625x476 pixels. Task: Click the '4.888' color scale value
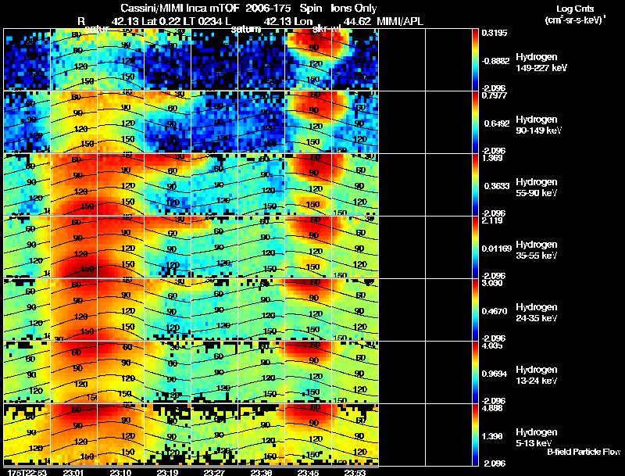coord(492,409)
